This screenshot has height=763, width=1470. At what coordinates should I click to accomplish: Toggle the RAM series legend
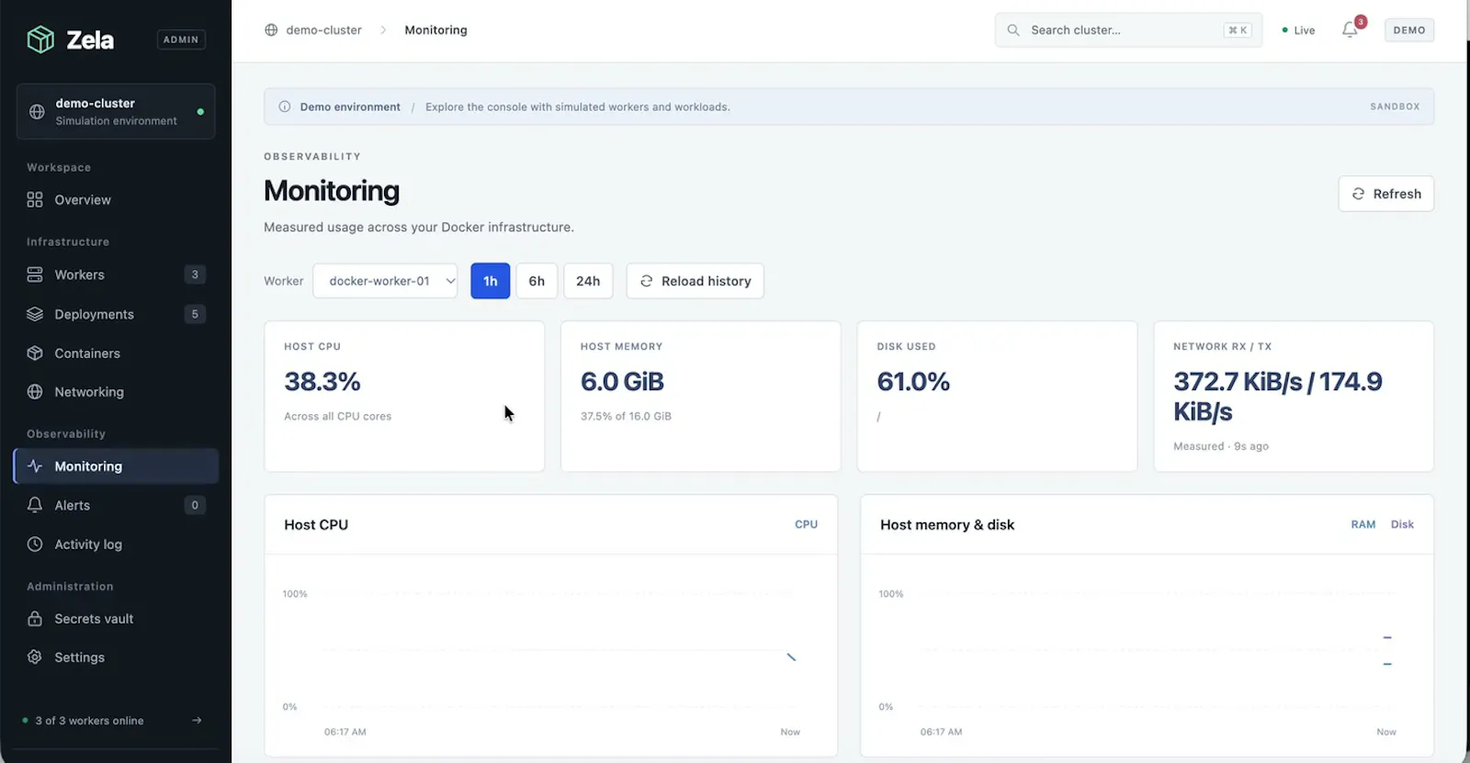pyautogui.click(x=1363, y=524)
